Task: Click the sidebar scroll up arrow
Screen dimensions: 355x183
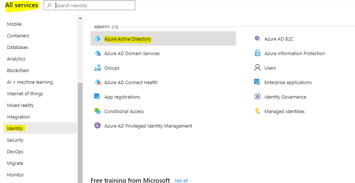Action: click(80, 18)
